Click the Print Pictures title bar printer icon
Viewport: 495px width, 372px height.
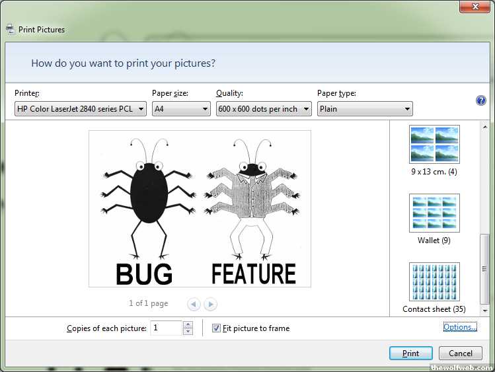click(x=10, y=29)
